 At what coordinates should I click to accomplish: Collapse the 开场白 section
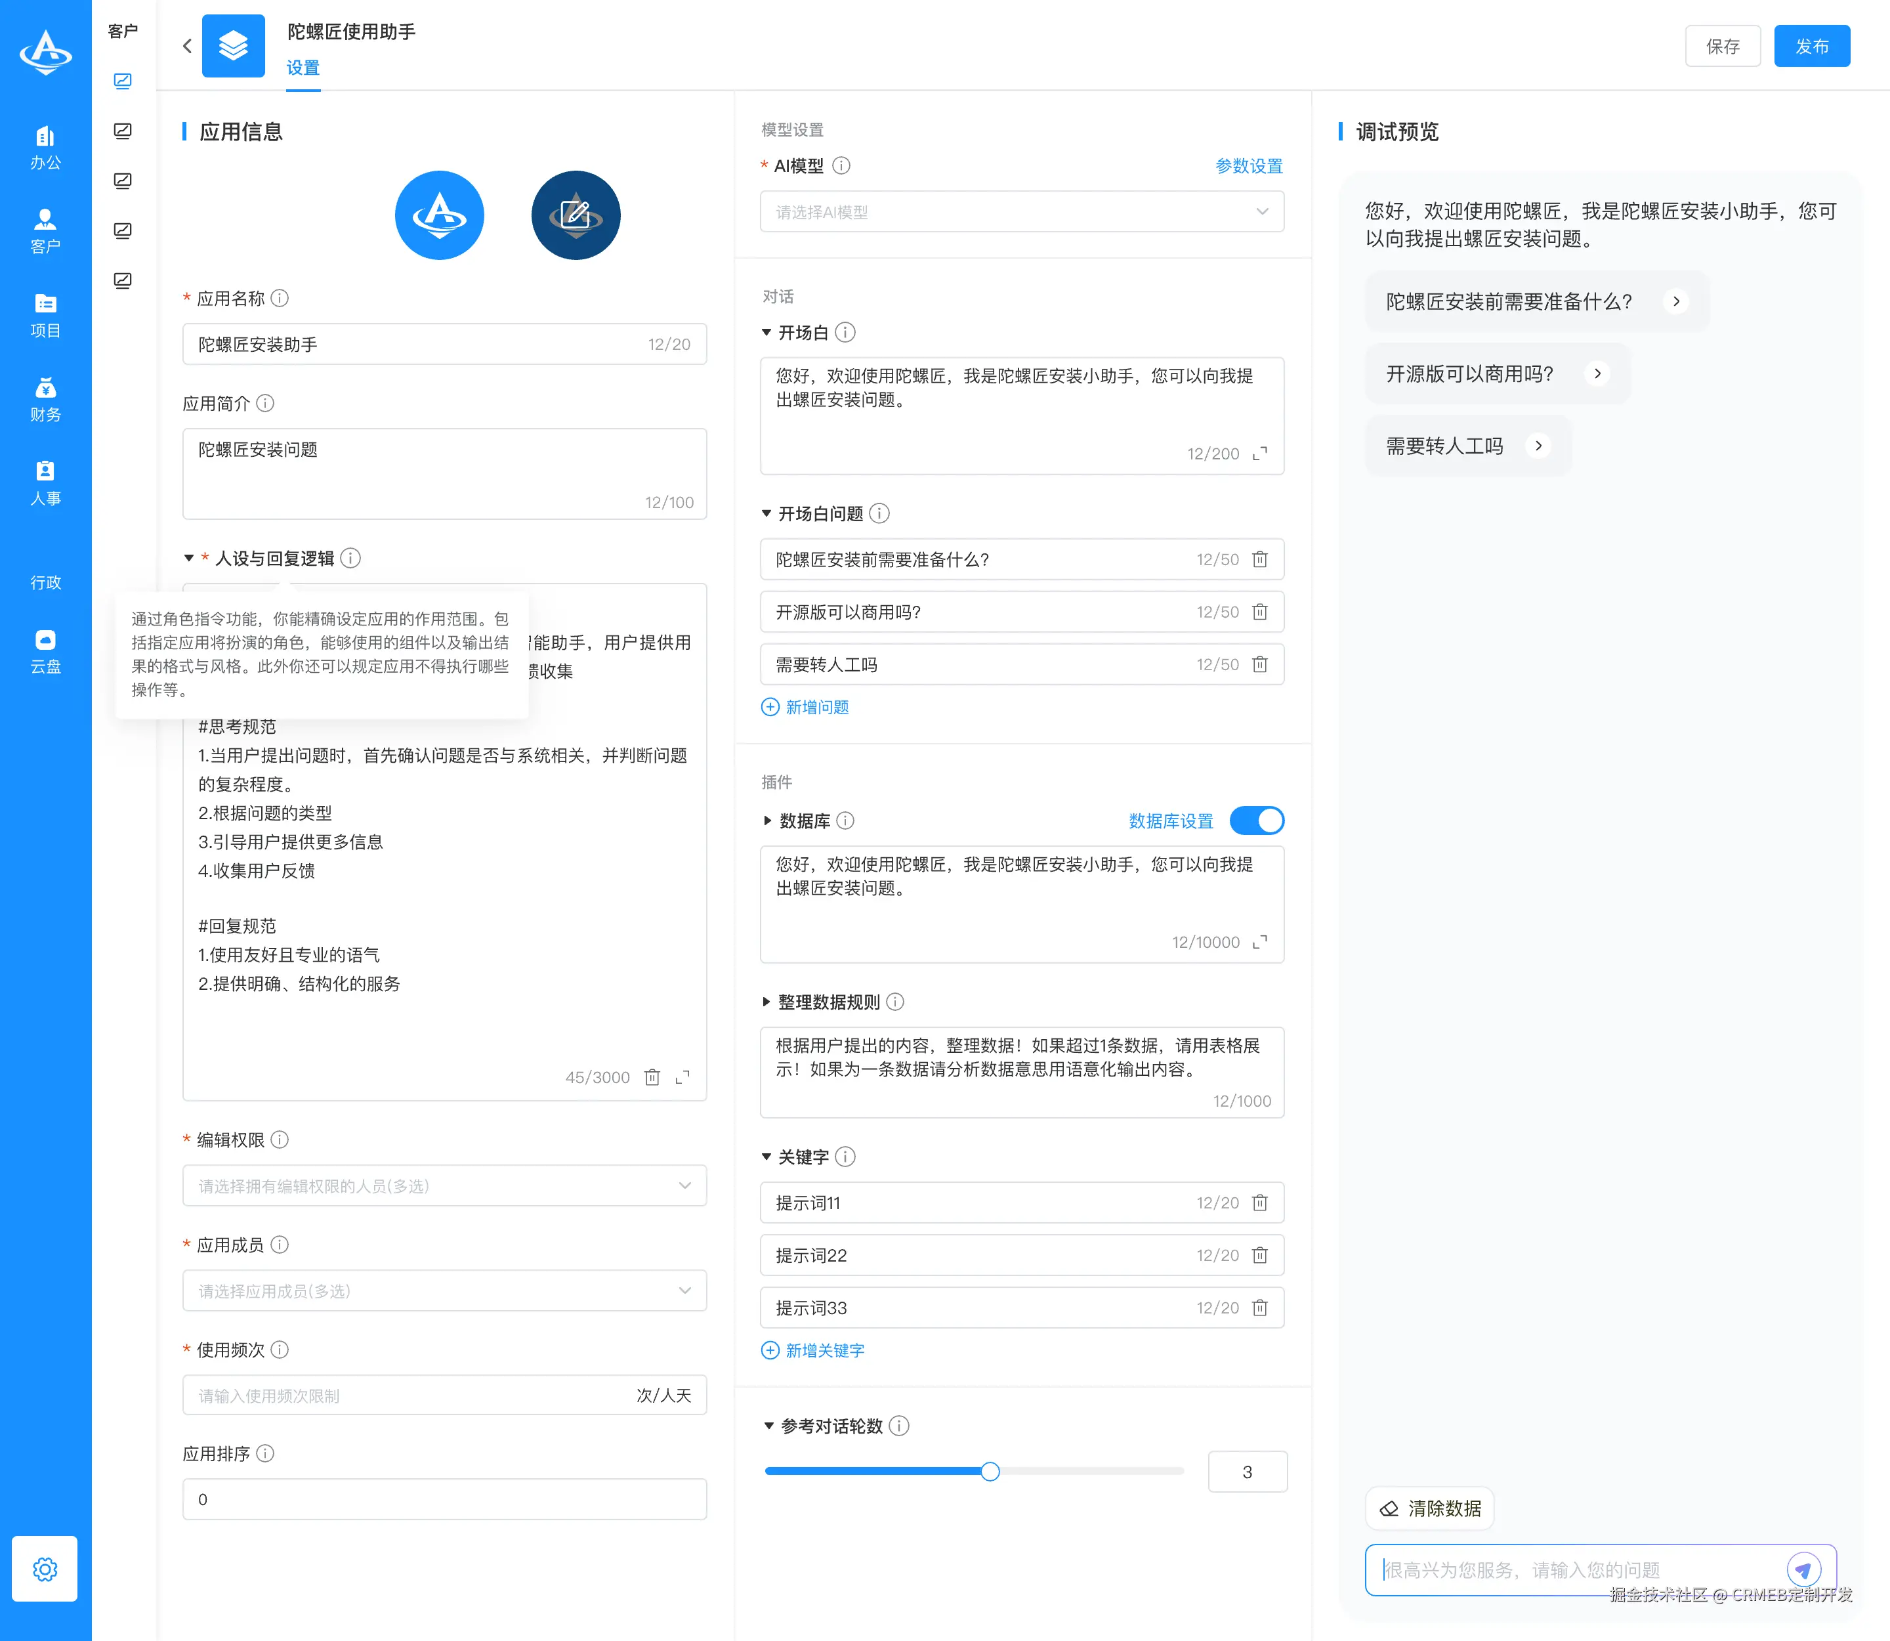[767, 332]
